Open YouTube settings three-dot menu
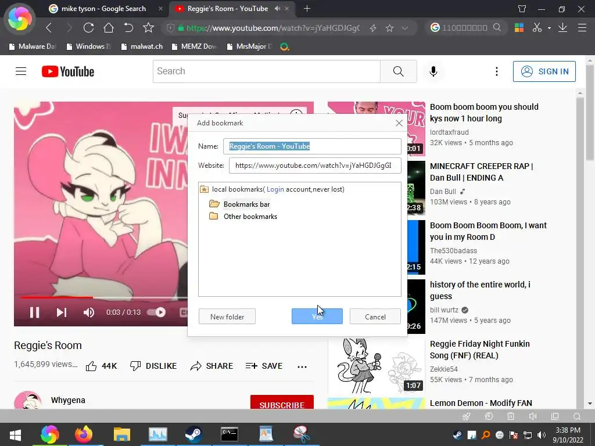The width and height of the screenshot is (595, 446). pyautogui.click(x=496, y=71)
